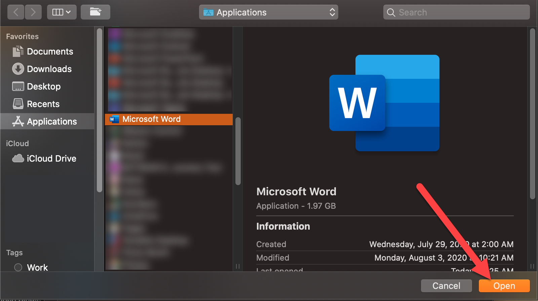This screenshot has height=301, width=538.
Task: Select Applications in the sidebar
Action: (47, 122)
